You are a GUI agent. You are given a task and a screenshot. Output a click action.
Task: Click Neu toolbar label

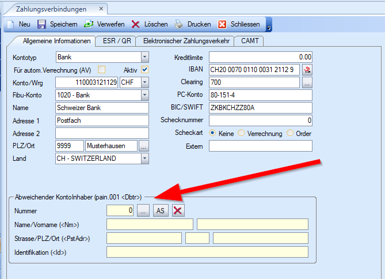coord(25,24)
